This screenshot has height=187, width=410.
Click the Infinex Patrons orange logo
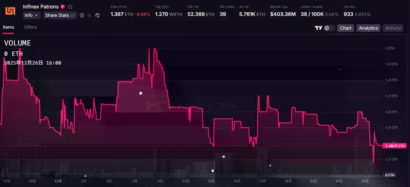[10, 11]
